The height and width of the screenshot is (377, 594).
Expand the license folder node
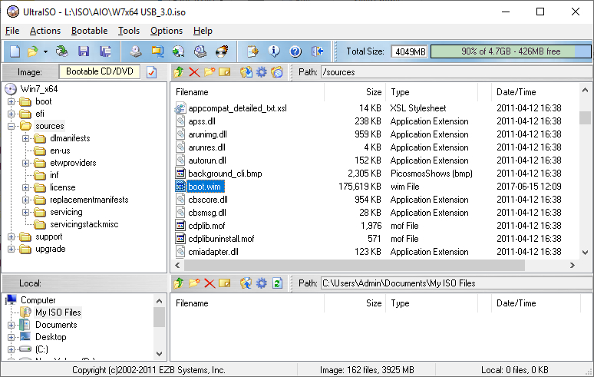pos(25,187)
